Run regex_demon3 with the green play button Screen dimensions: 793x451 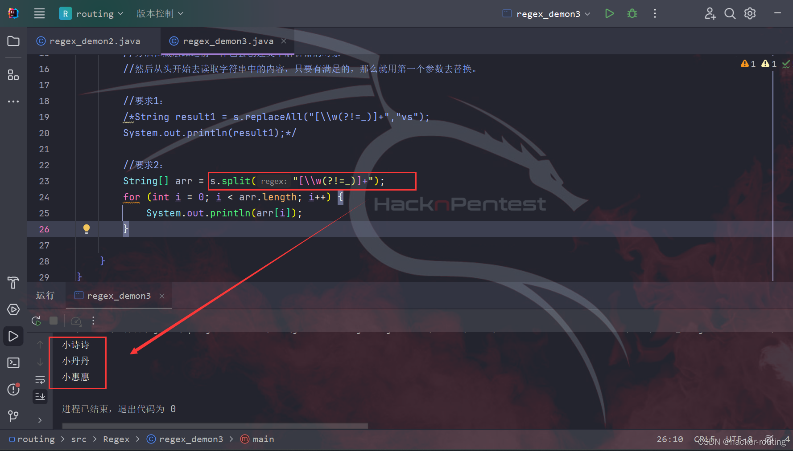tap(609, 14)
